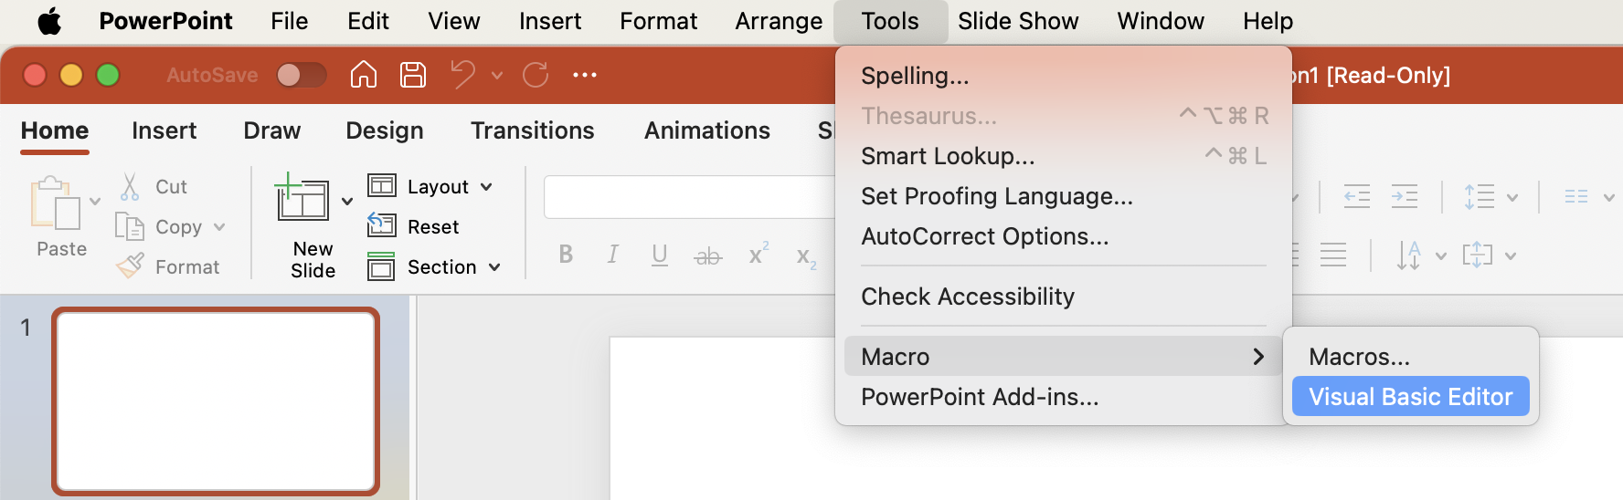The height and width of the screenshot is (500, 1623).
Task: Switch to the Design ribbon tab
Action: [x=384, y=131]
